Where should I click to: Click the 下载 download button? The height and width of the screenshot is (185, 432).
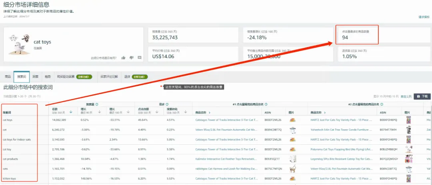(x=422, y=96)
